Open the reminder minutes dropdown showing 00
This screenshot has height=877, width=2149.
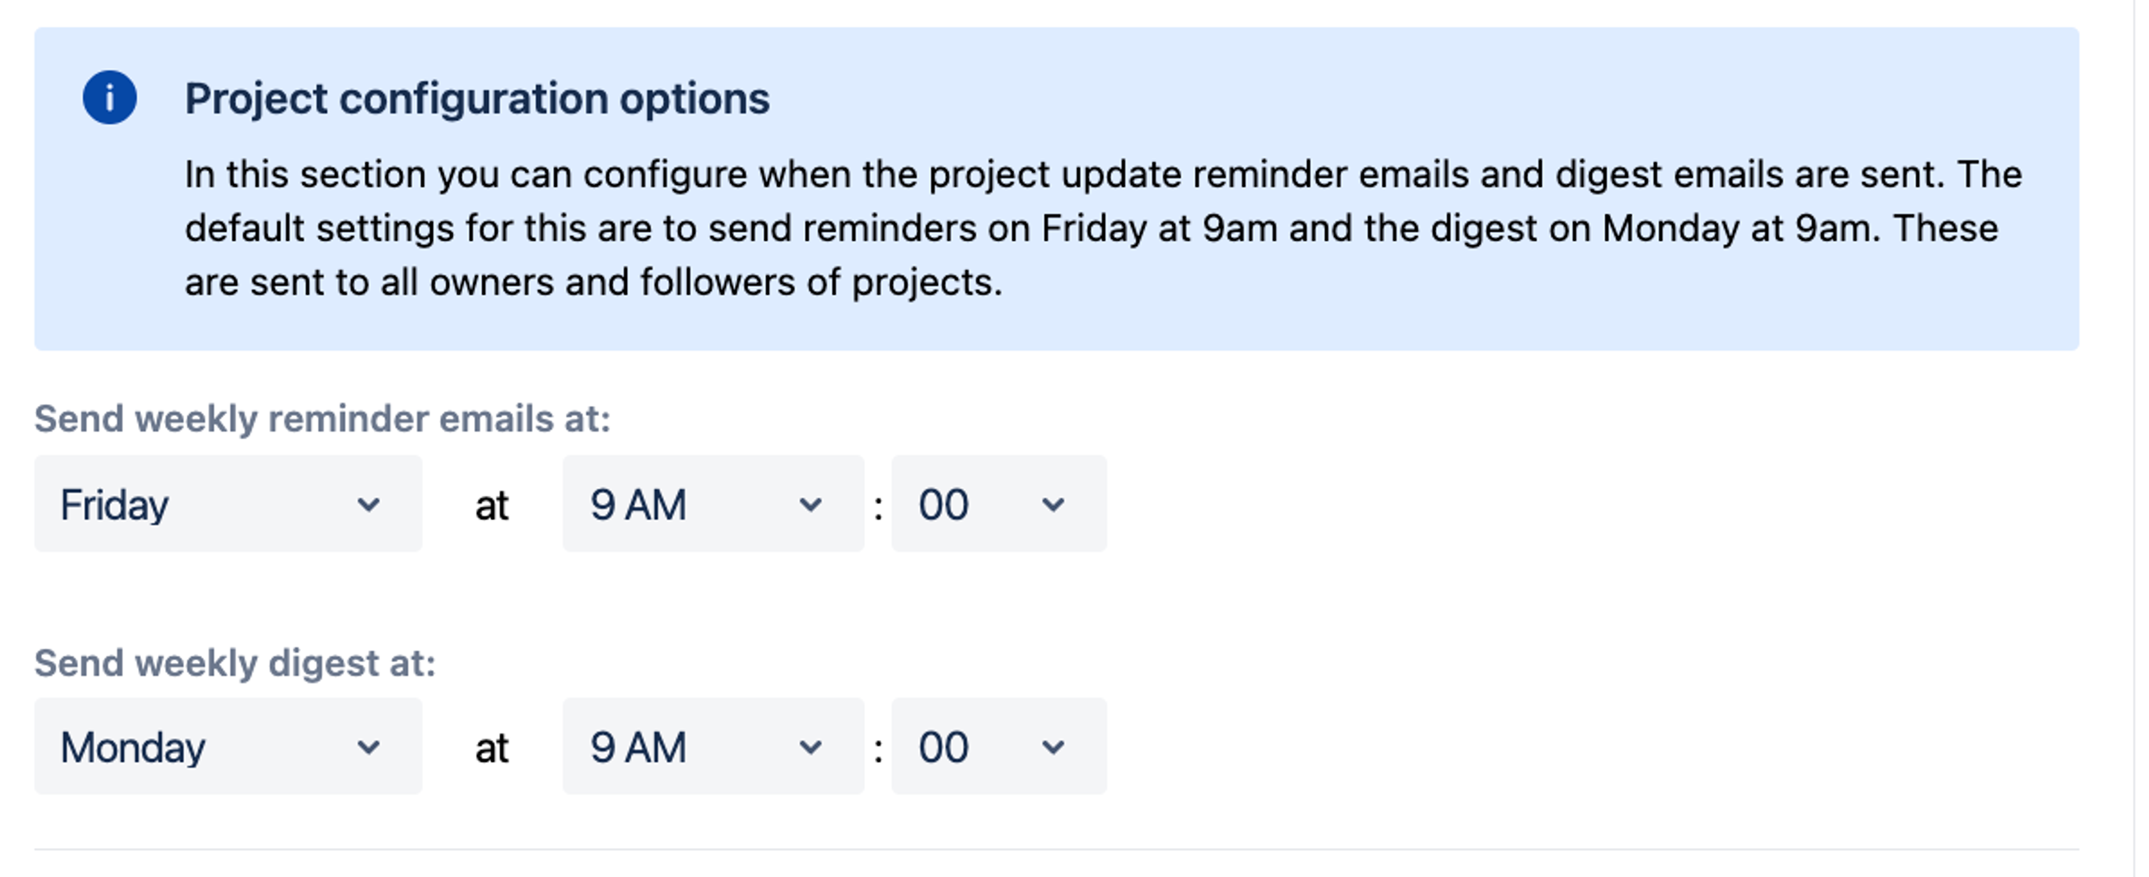pos(998,504)
